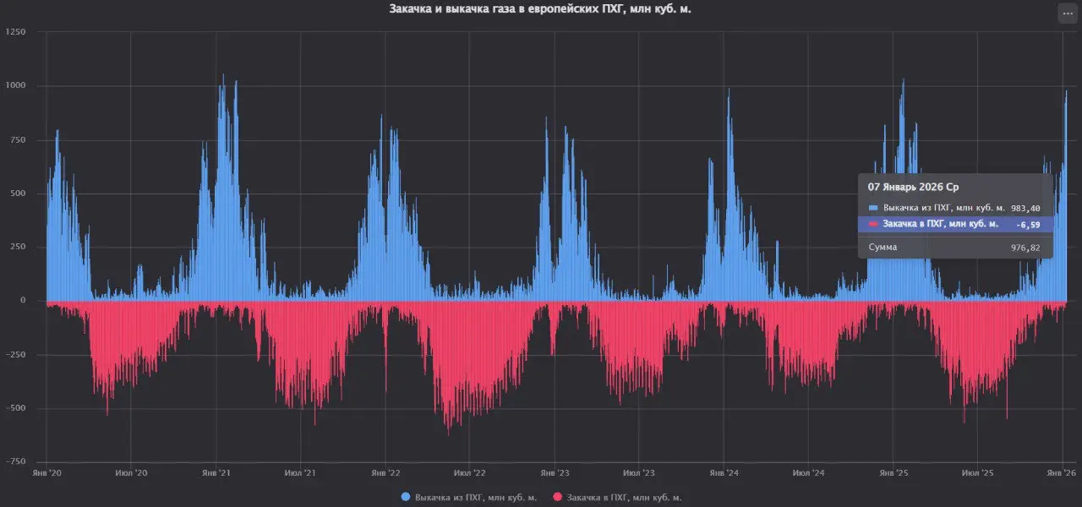This screenshot has height=507, width=1082.
Task: Toggle the Закачка в ПХГ legend label
Action: 624,497
